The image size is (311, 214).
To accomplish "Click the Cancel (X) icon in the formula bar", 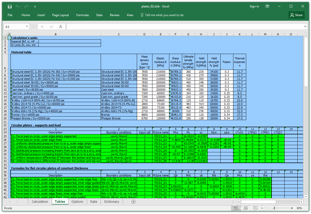I will (42, 27).
